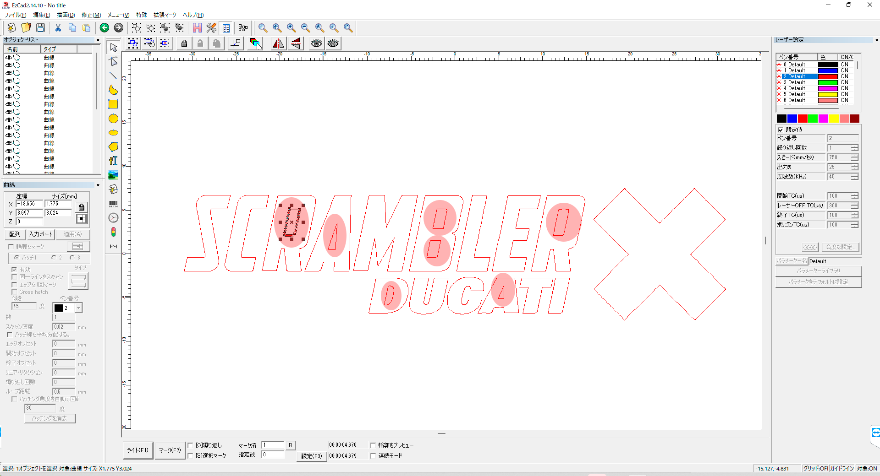The image size is (880, 476).
Task: Click the cut scissors icon
Action: pos(58,28)
